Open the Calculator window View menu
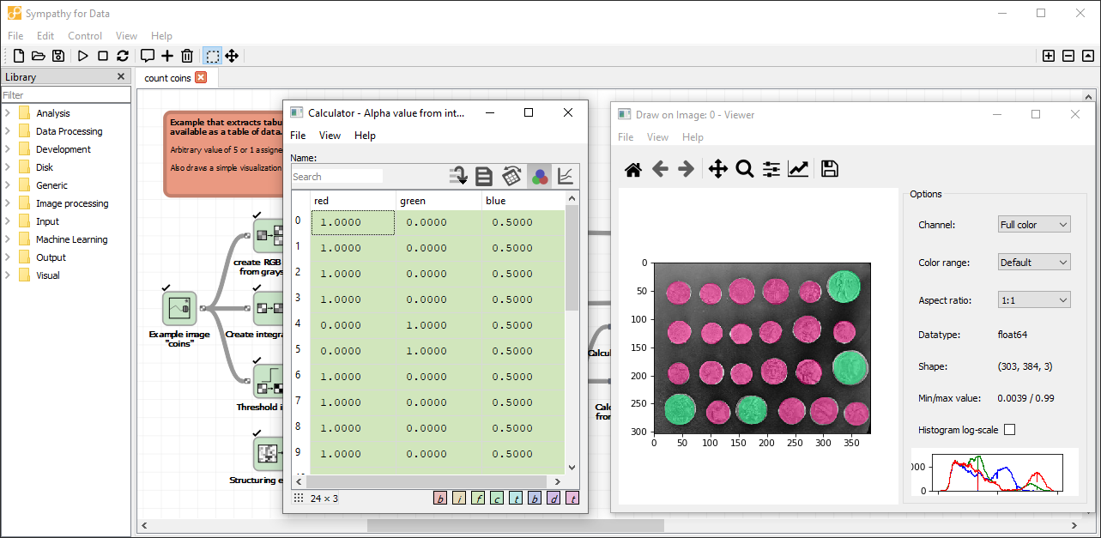Viewport: 1101px width, 538px height. coord(330,136)
